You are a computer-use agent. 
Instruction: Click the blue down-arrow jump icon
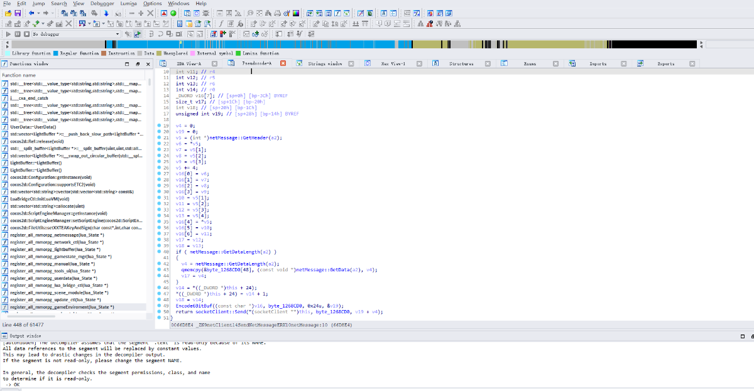[x=106, y=13]
